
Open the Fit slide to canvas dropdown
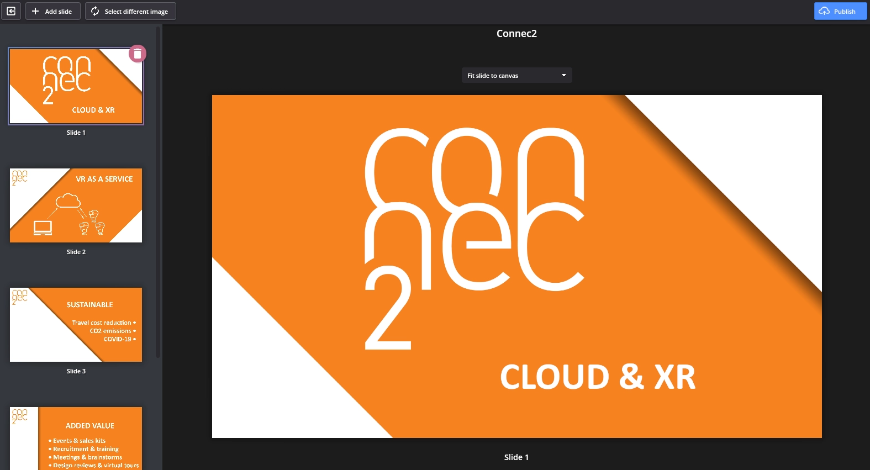pyautogui.click(x=516, y=76)
